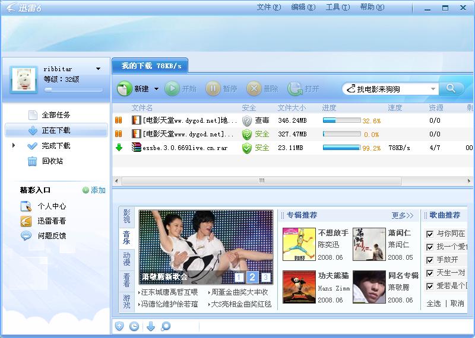Image resolution: width=475 pixels, height=338 pixels.
Task: Click the horizontal scrollbar right arrow
Action: [469, 181]
